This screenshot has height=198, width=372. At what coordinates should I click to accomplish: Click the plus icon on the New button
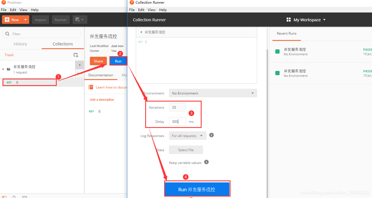pyautogui.click(x=7, y=20)
